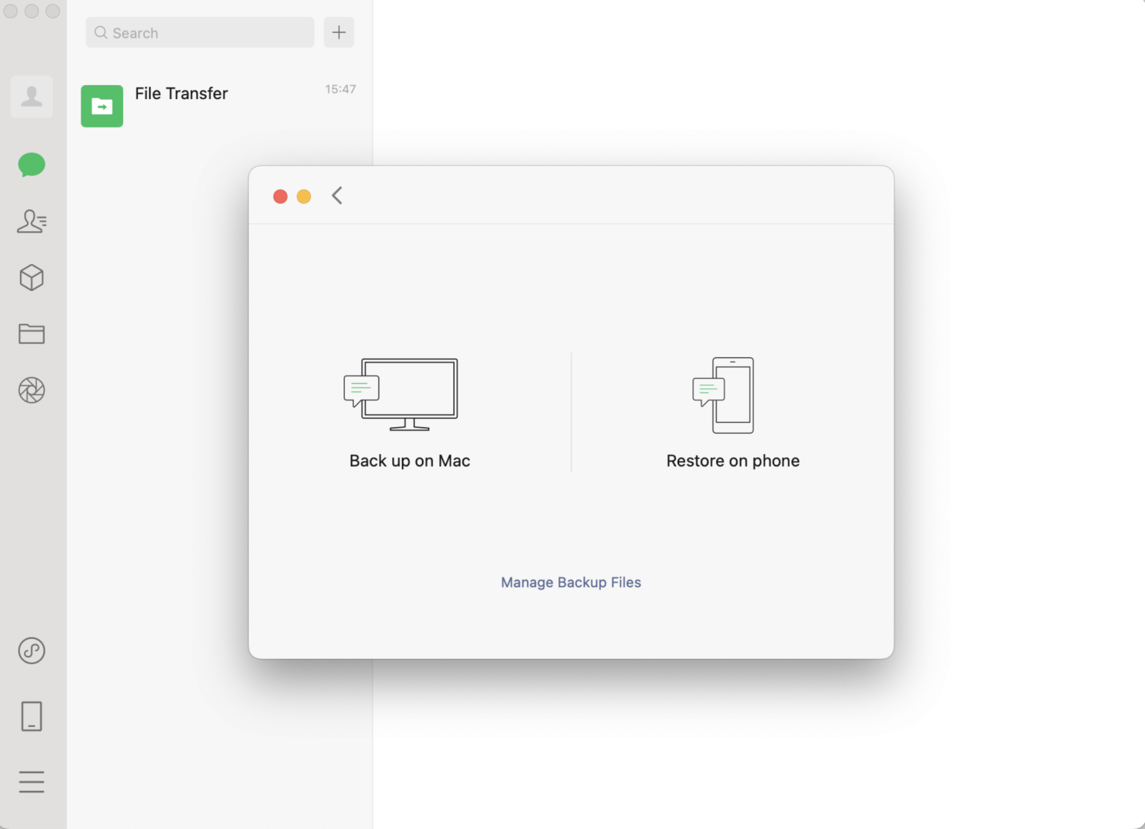This screenshot has width=1145, height=829.
Task: Click your profile avatar
Action: [31, 96]
